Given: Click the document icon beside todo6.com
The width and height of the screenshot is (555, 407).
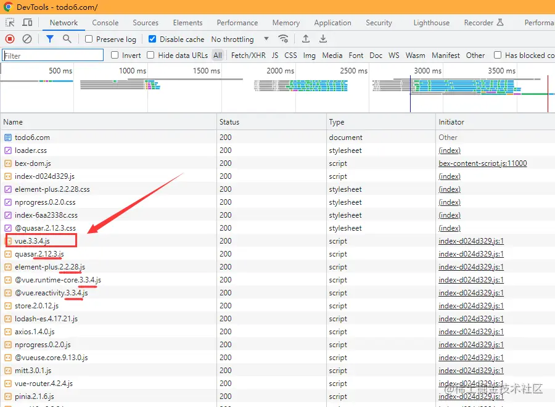Looking at the screenshot, I should pos(8,138).
